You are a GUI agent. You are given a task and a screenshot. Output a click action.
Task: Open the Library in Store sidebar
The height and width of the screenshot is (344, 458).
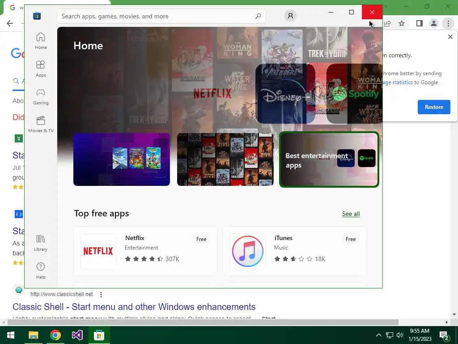[41, 243]
